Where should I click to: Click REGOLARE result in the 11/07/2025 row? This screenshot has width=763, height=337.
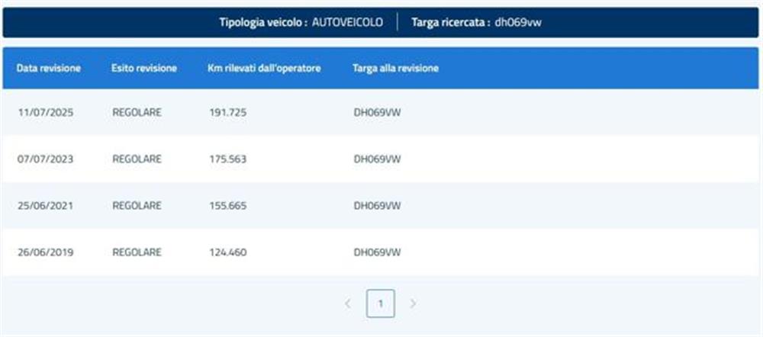pos(137,113)
